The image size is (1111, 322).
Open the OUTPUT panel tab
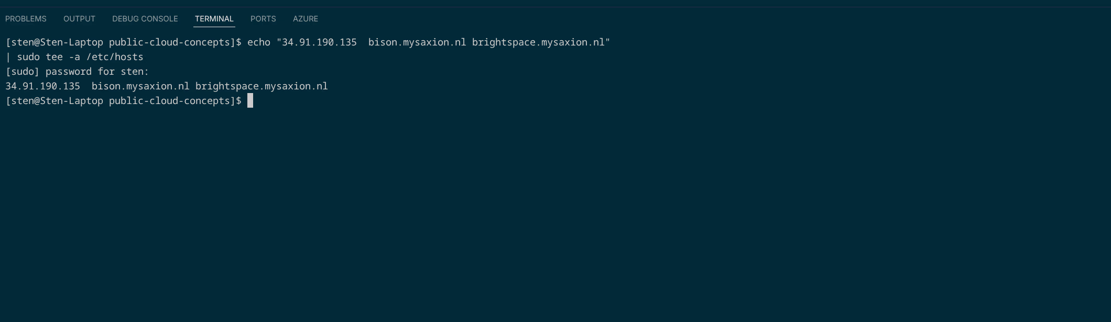[79, 19]
